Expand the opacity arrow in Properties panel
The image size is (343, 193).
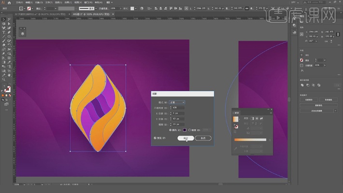tap(325, 65)
